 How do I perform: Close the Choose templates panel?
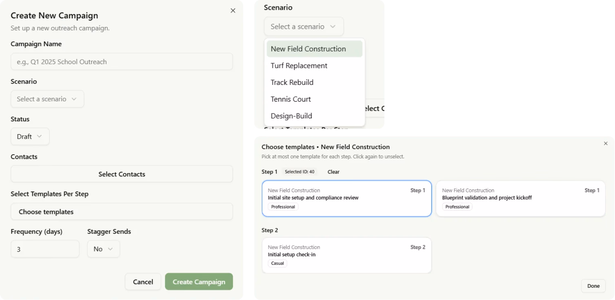click(606, 143)
